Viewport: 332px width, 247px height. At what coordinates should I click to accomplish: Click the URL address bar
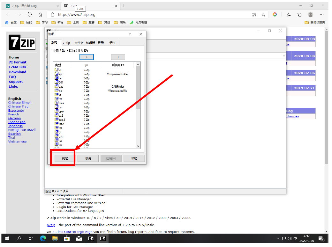(x=144, y=15)
